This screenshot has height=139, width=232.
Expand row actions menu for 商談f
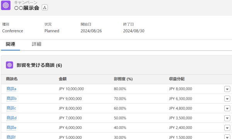click(227, 137)
